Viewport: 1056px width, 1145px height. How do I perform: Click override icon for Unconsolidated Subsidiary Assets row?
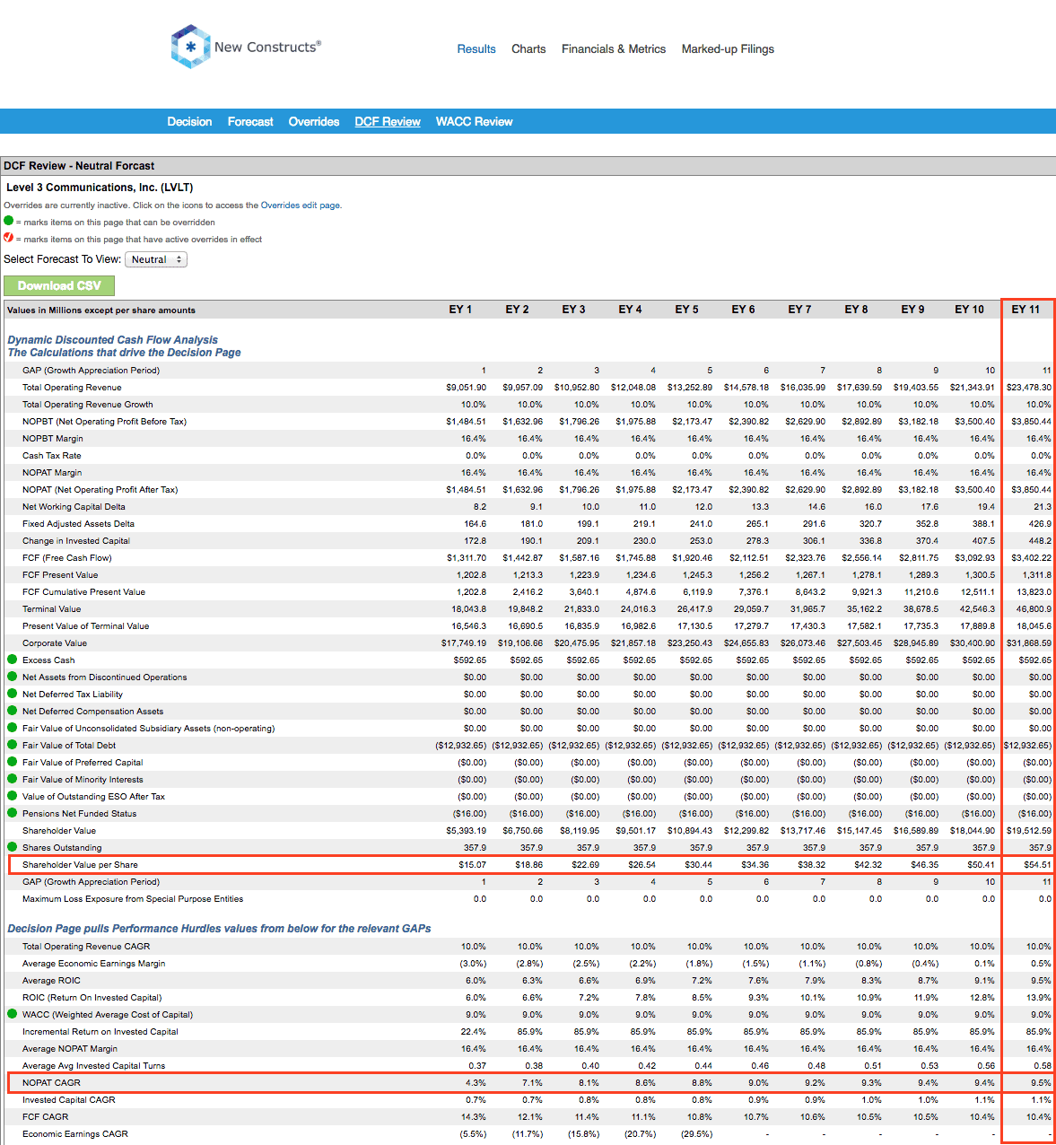(13, 728)
